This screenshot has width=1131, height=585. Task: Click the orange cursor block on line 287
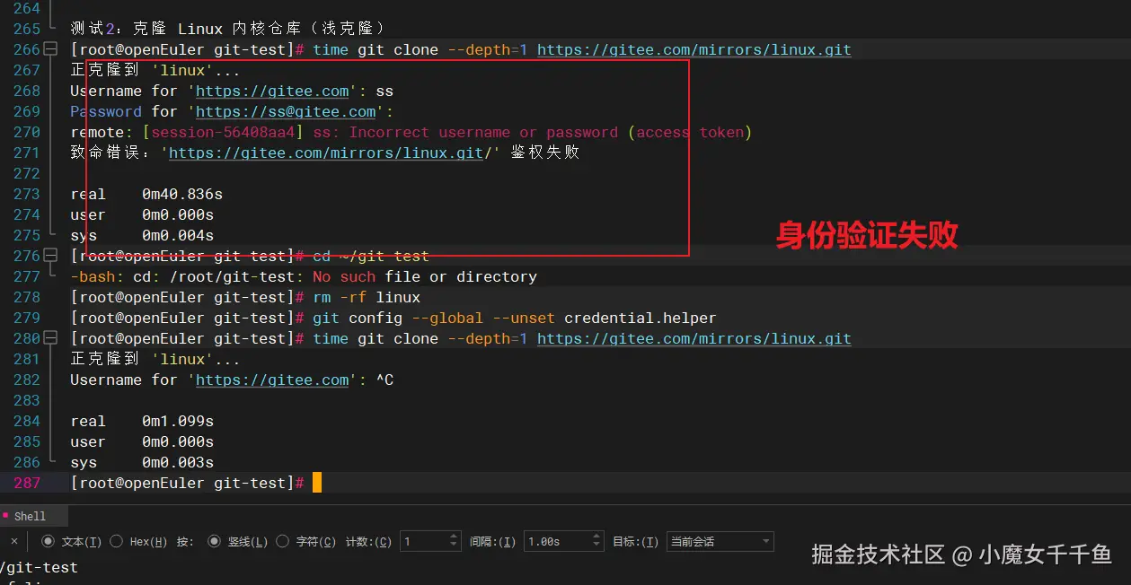(316, 484)
